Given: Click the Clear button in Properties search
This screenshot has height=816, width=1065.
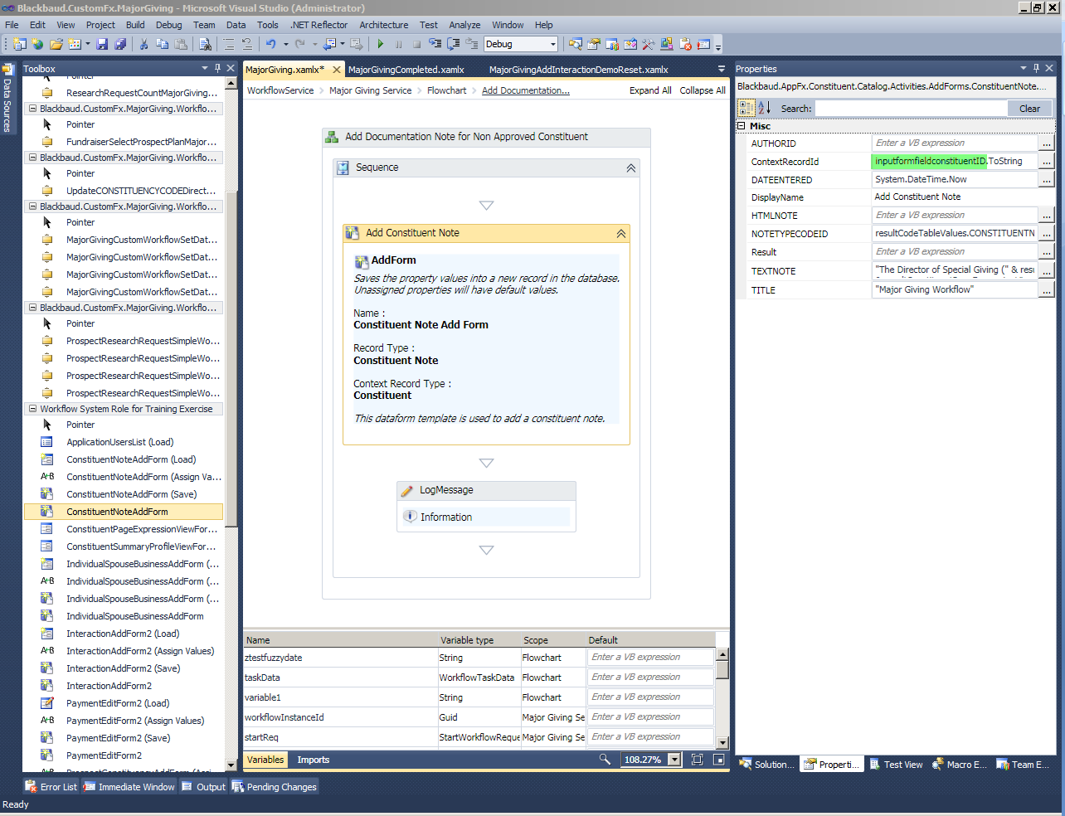Looking at the screenshot, I should pyautogui.click(x=1029, y=109).
